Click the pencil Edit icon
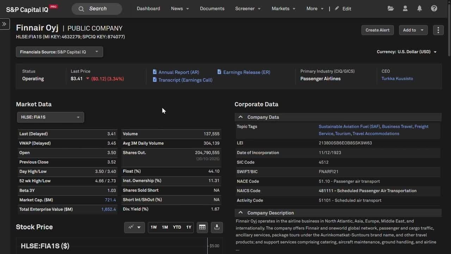This screenshot has width=451, height=254. 337,8
